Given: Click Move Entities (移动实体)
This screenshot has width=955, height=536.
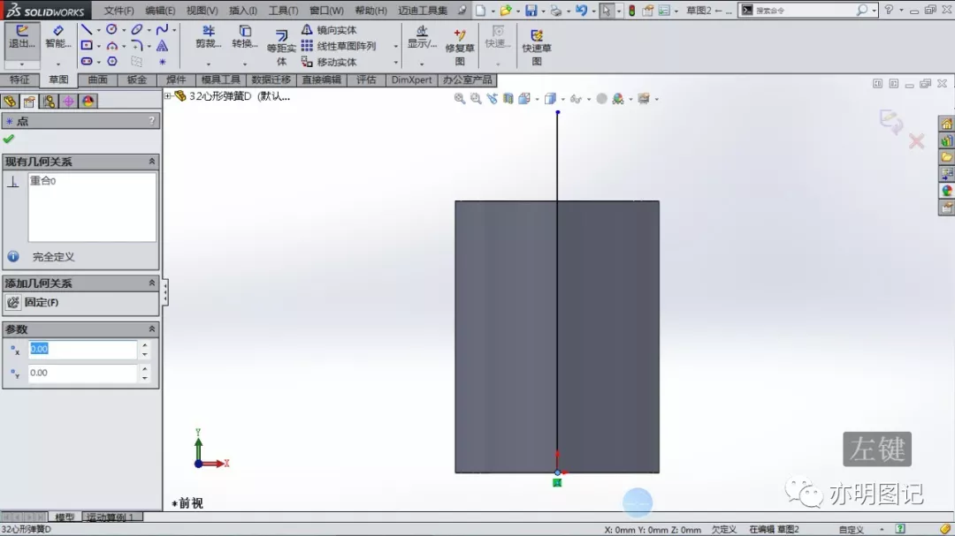Looking at the screenshot, I should pyautogui.click(x=329, y=62).
